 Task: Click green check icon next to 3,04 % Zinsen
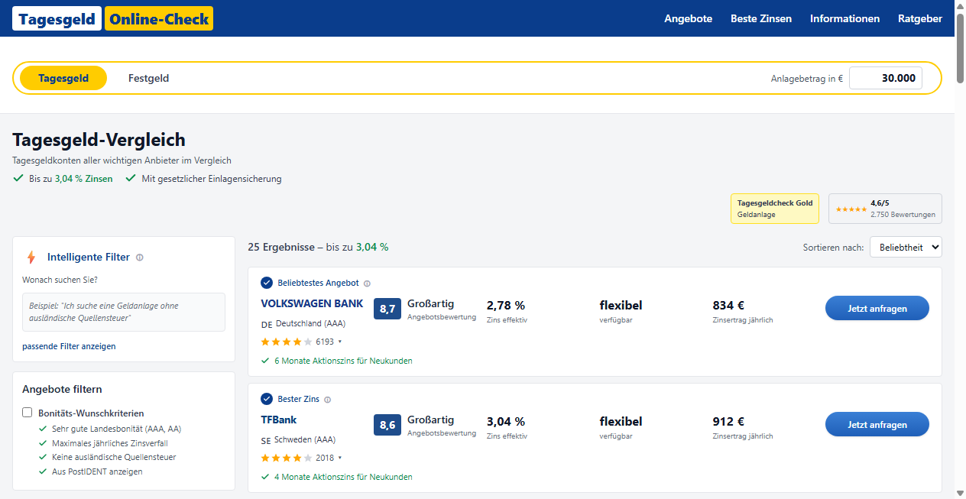18,178
